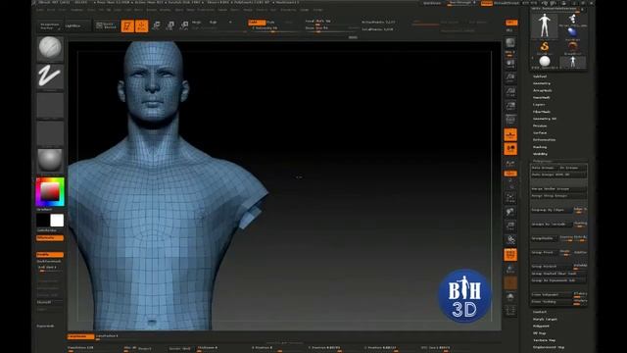Toggle Transparency button in right shelf

click(510, 269)
